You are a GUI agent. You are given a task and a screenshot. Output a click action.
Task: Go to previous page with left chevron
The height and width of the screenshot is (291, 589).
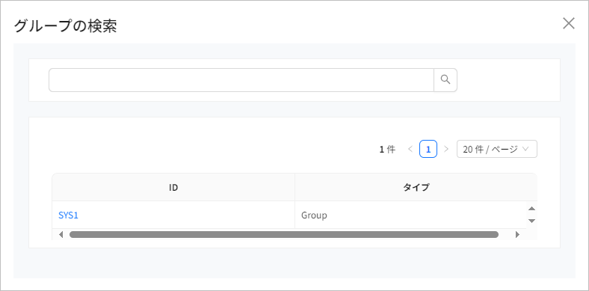(410, 150)
